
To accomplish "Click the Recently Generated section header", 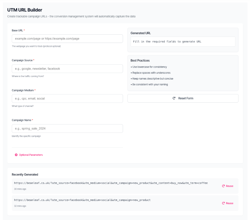I will [x=25, y=174].
